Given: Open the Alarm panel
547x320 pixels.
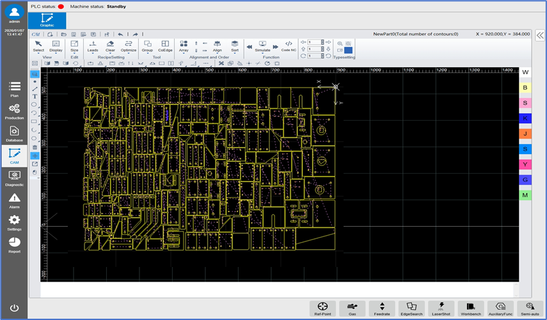Looking at the screenshot, I should point(14,201).
